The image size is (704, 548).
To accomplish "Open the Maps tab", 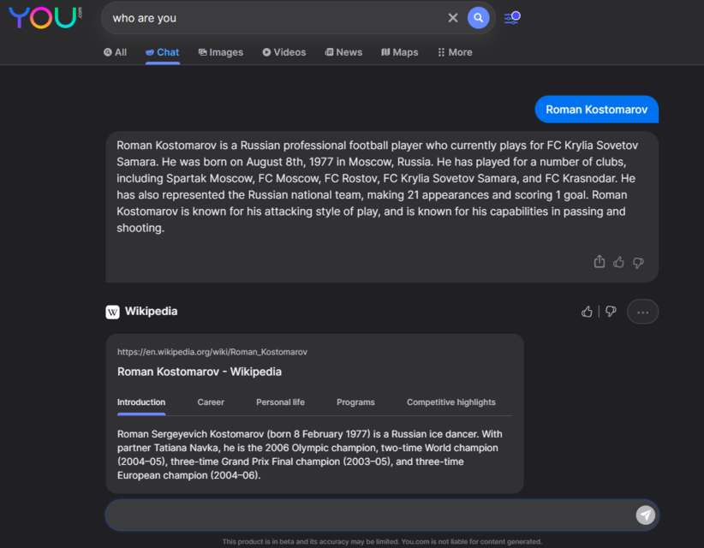I will click(400, 52).
